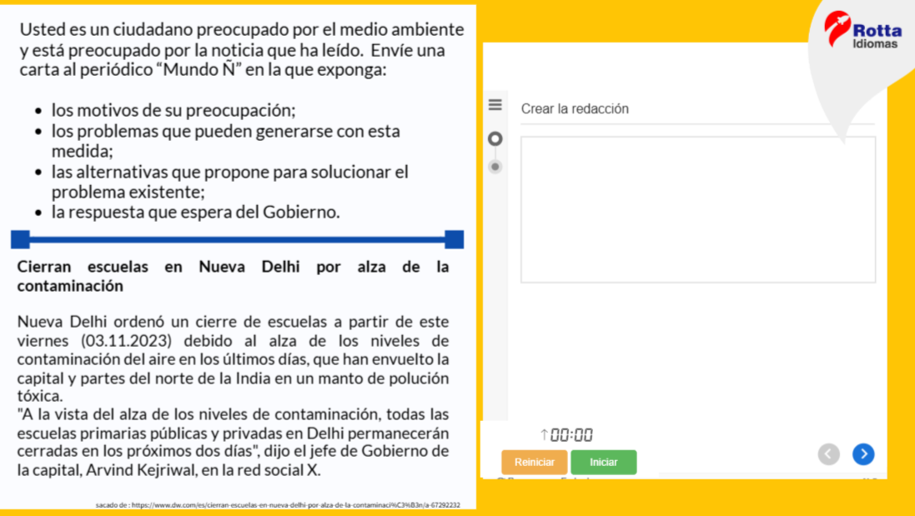Click the left blue square of divider line

pos(21,240)
